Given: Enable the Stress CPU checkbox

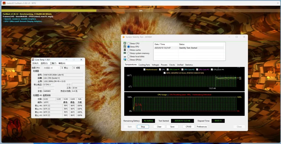Looking at the screenshot, I should tap(129, 44).
